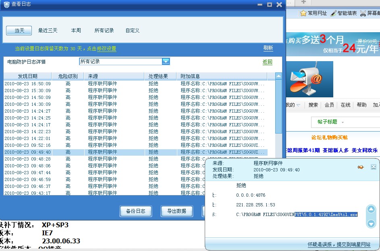Sort by the 危险级别 column header
Screen dimensions: 380x251
68,76
